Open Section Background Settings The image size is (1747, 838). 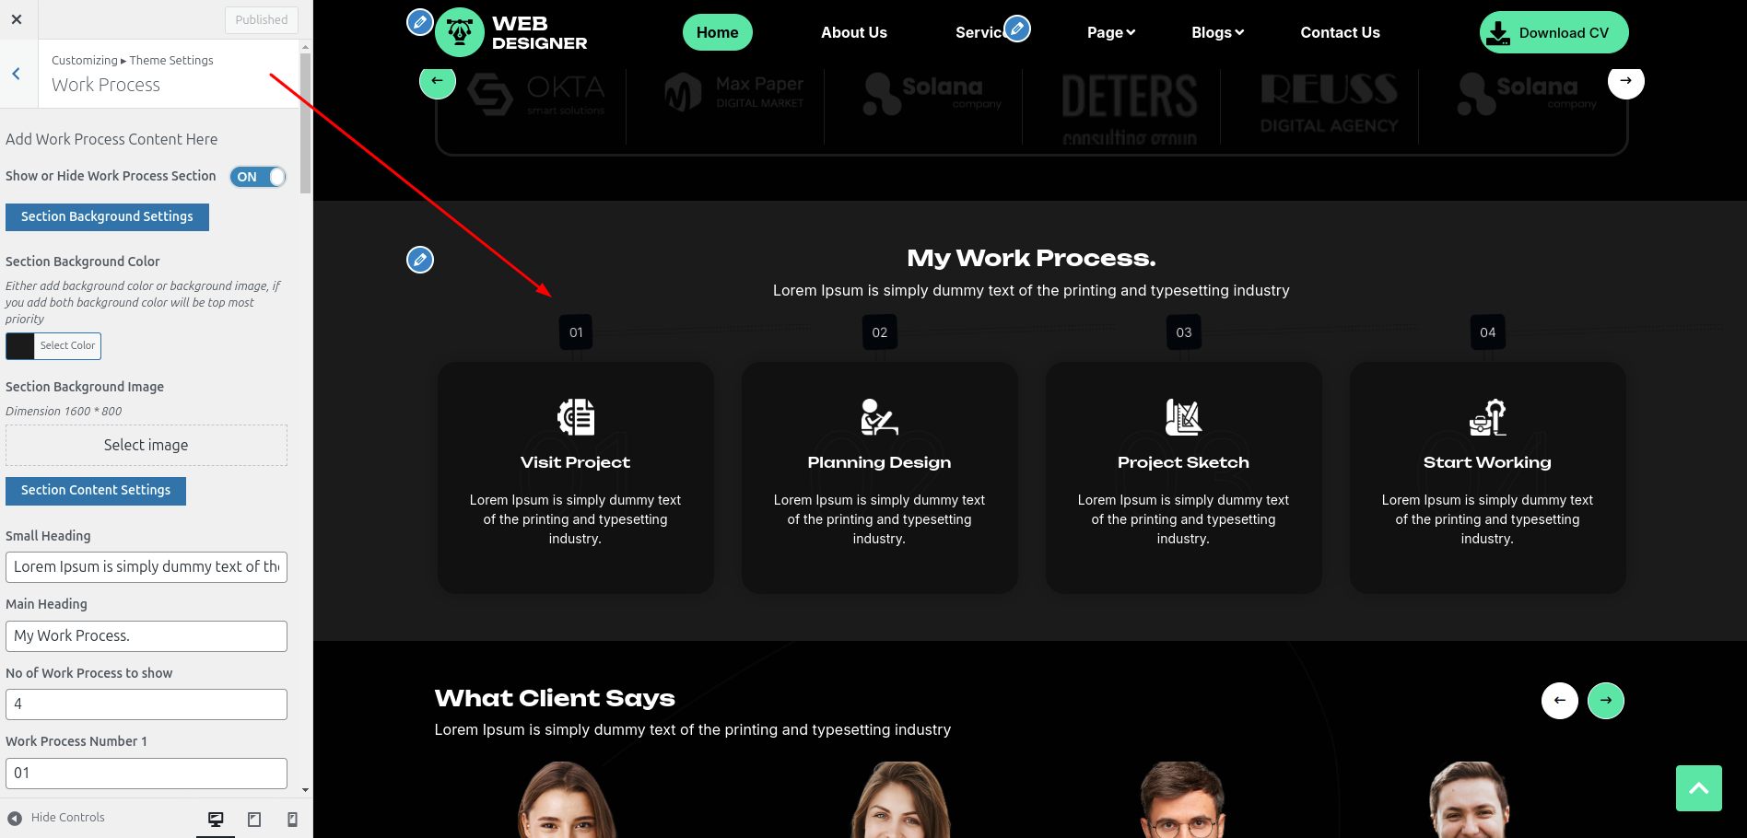click(106, 216)
